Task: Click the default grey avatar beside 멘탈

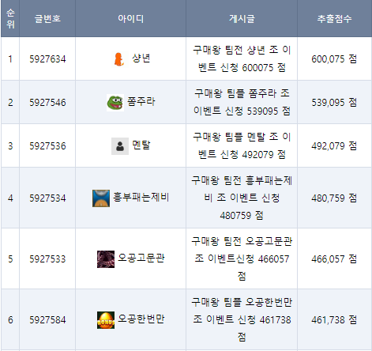Action: (120, 146)
